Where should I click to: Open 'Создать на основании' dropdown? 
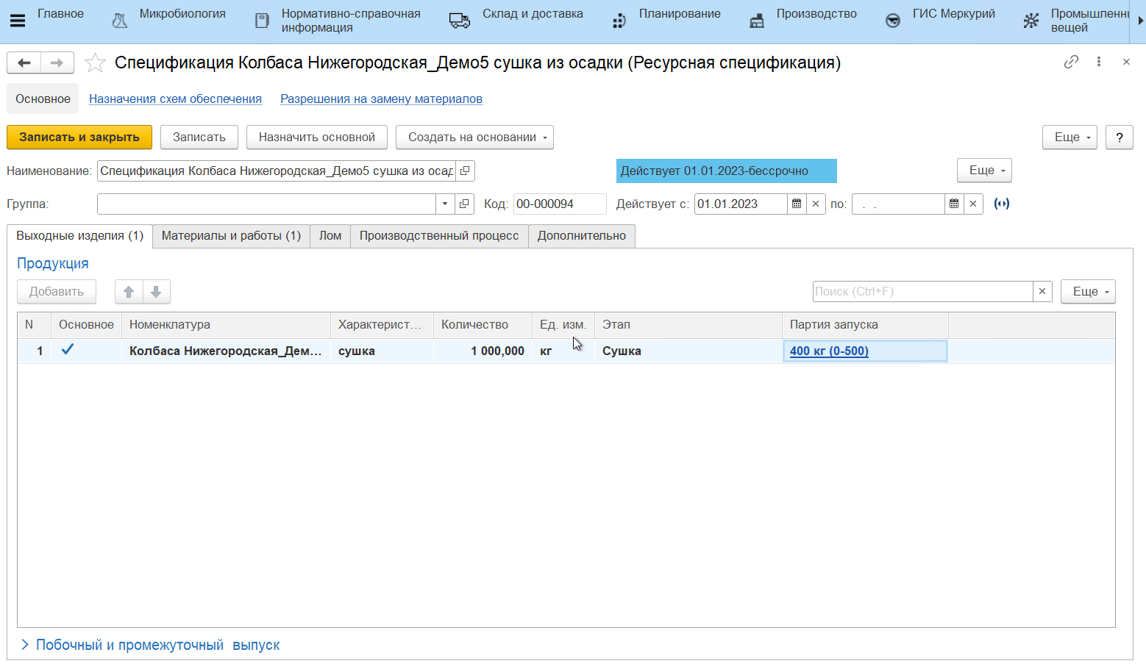pos(474,137)
